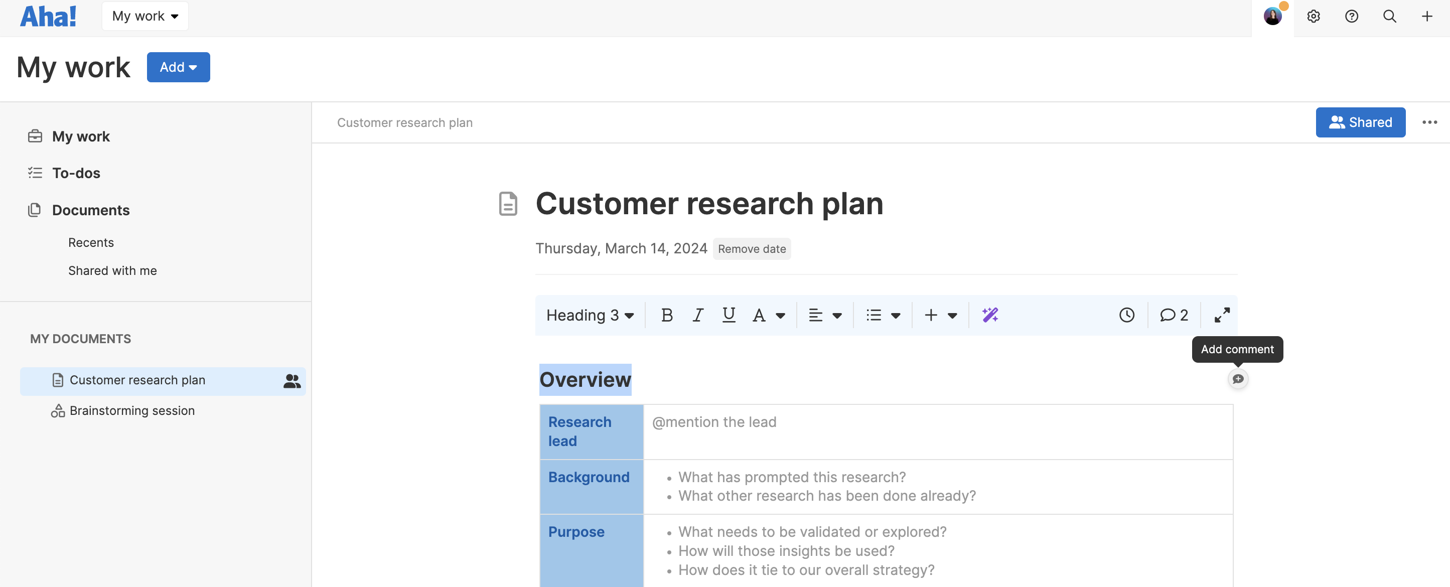Expand the text color dropdown arrow
This screenshot has height=587, width=1450.
click(x=780, y=315)
